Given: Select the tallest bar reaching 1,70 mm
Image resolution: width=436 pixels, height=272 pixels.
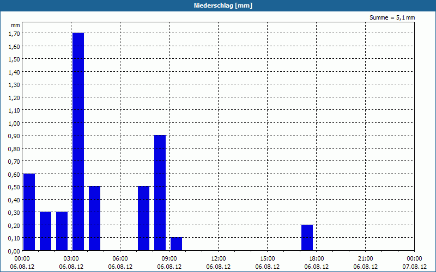Looking at the screenshot, I should coord(78,141).
